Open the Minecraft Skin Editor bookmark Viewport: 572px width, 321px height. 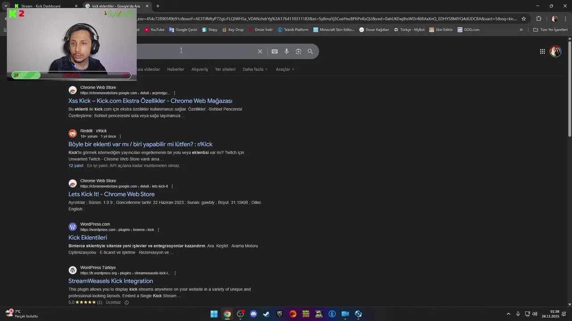[x=334, y=30]
